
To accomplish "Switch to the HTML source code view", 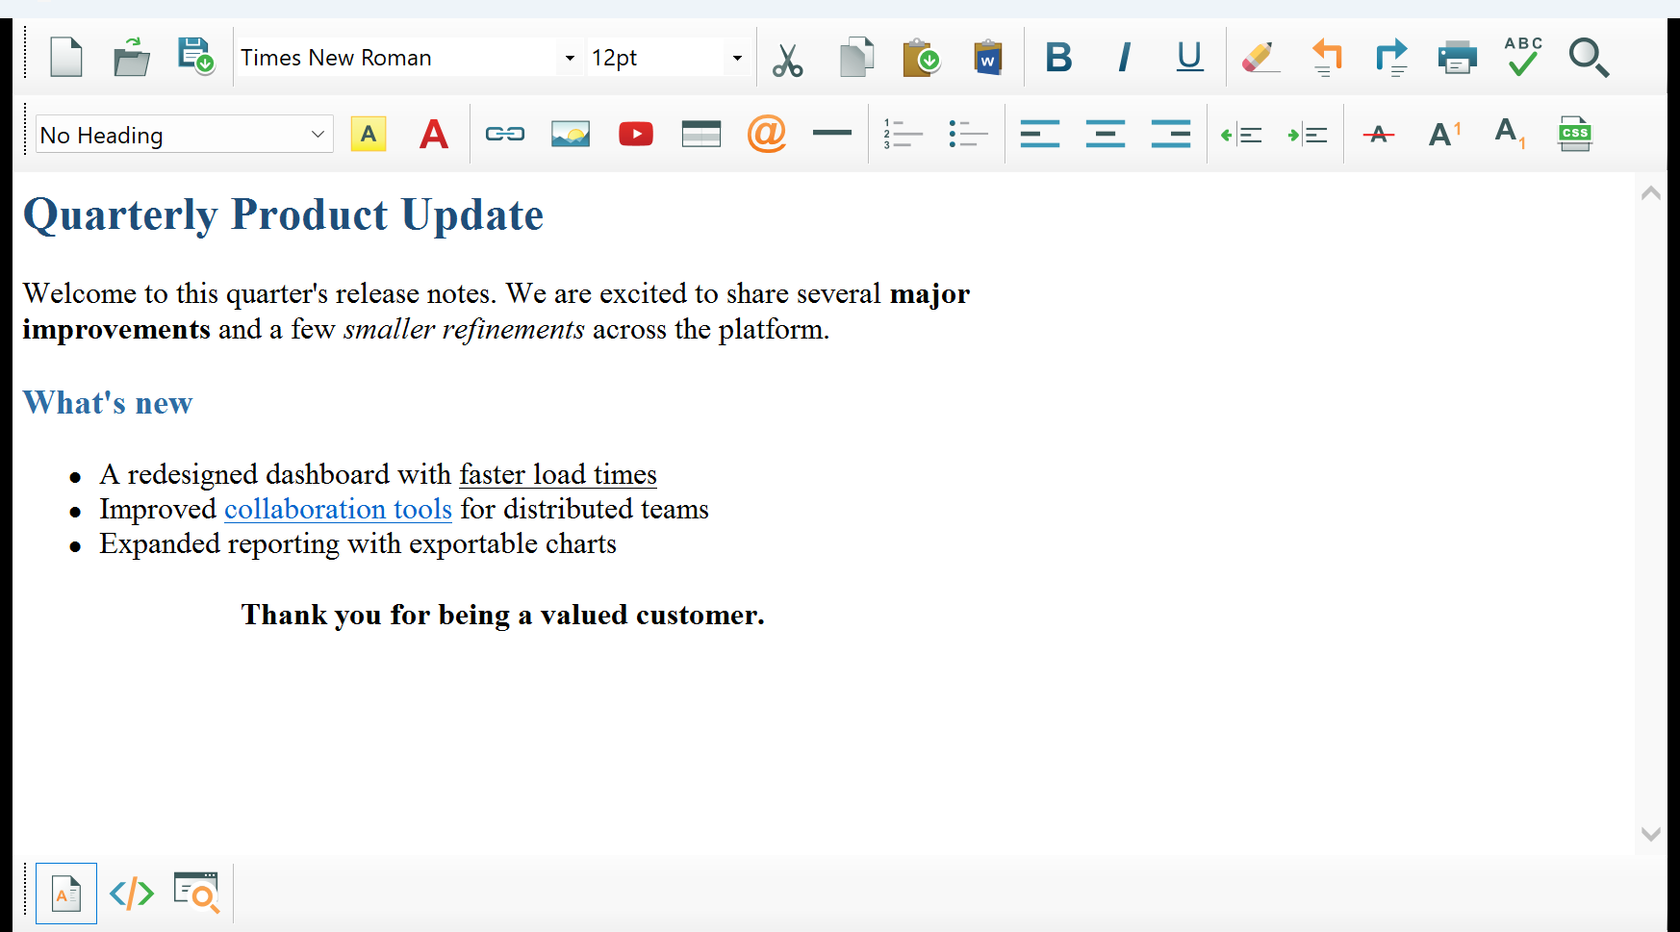I will point(132,894).
